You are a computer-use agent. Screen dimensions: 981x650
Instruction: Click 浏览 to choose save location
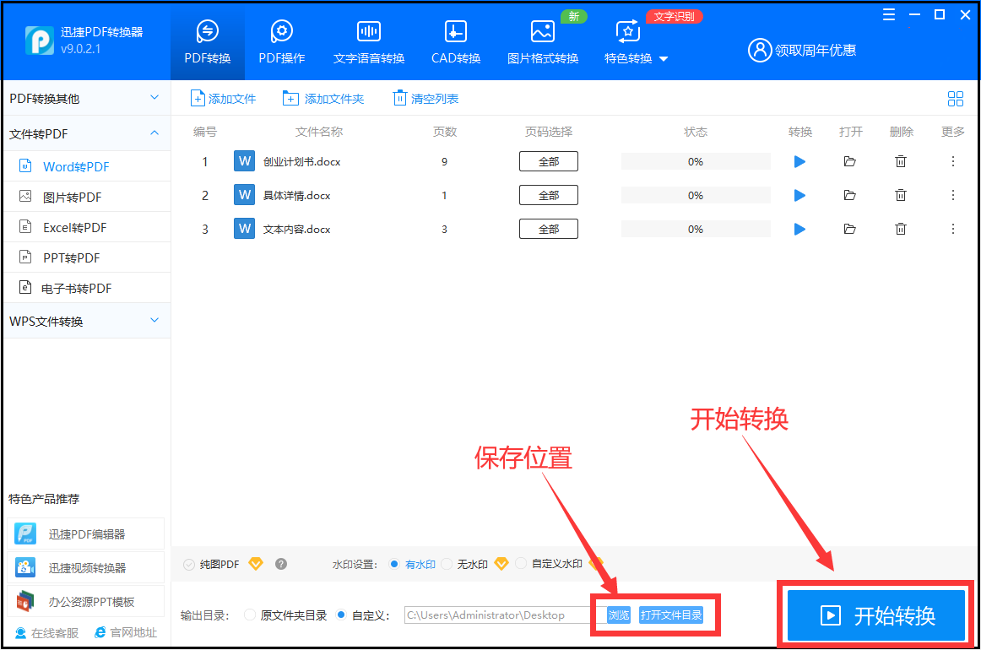pos(618,615)
